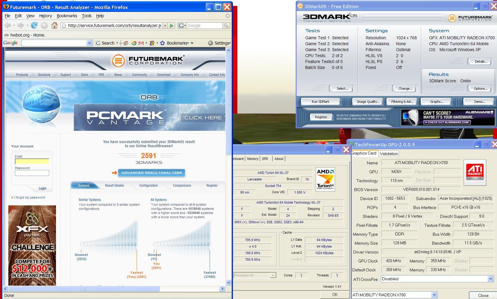Click ORB in Futuremark navigation bar
The image size is (497, 299).
pos(101,75)
